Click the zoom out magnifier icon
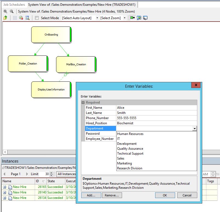220x212 pixels. pos(11,11)
